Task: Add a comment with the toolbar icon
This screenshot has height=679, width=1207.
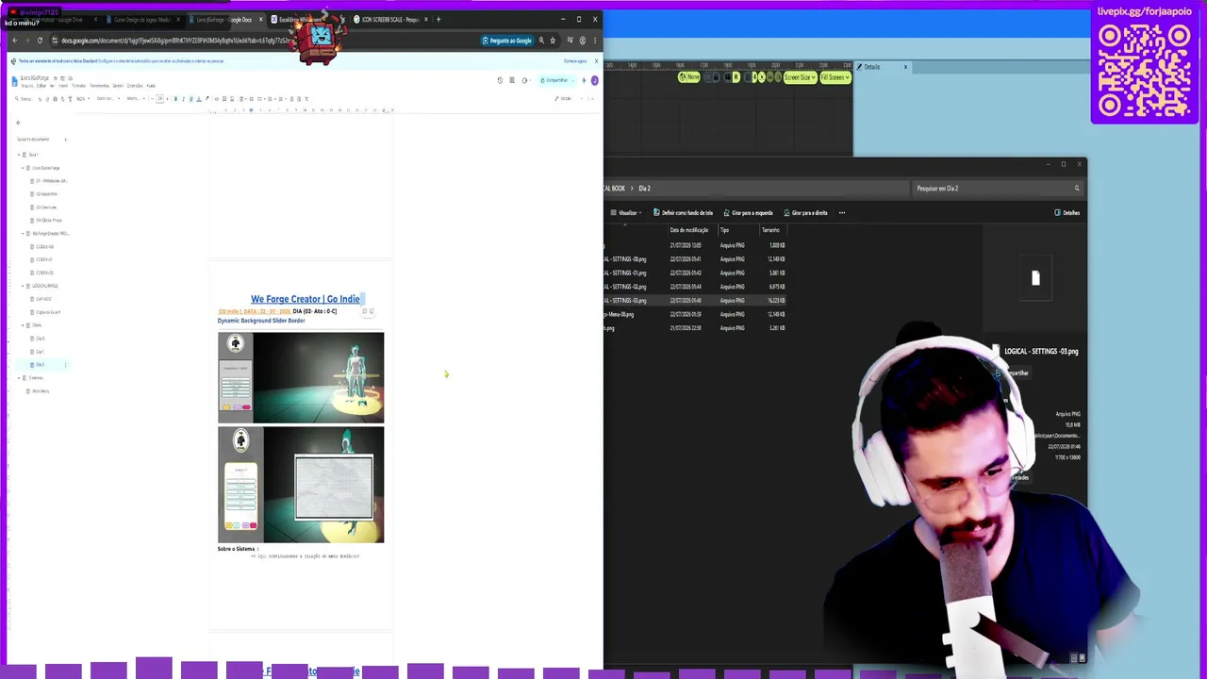Action: pyautogui.click(x=224, y=99)
